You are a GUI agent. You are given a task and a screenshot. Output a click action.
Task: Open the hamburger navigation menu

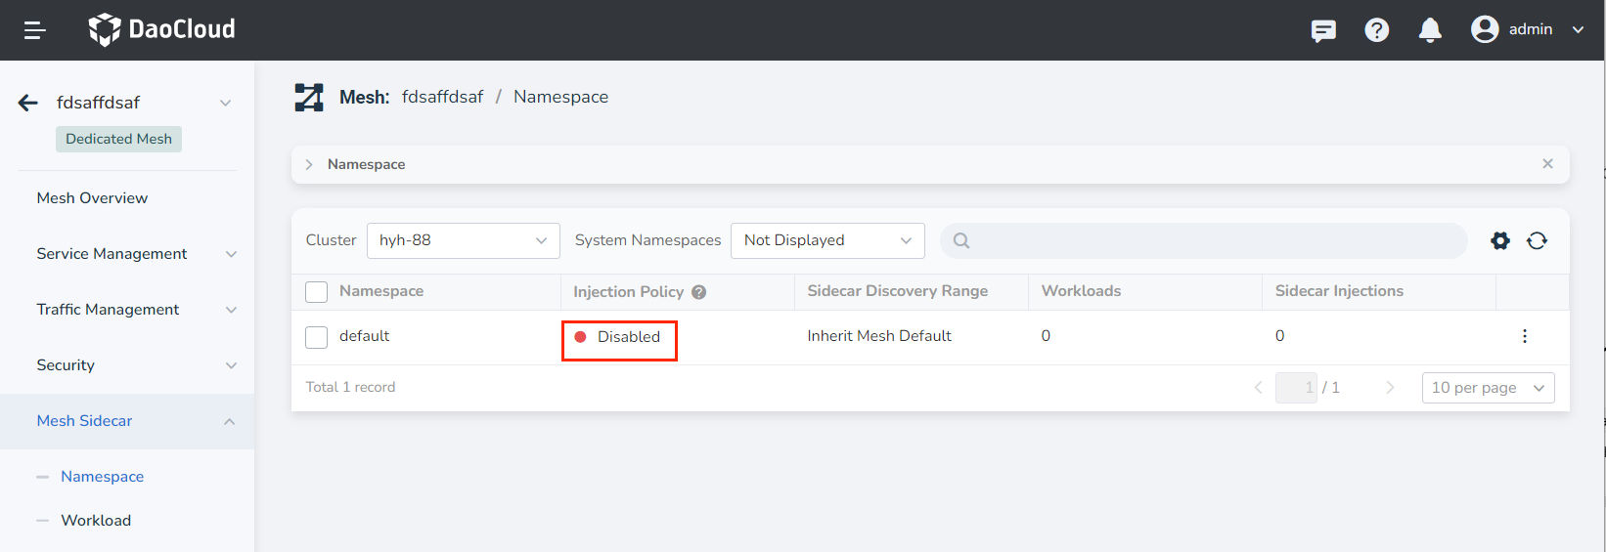point(35,30)
